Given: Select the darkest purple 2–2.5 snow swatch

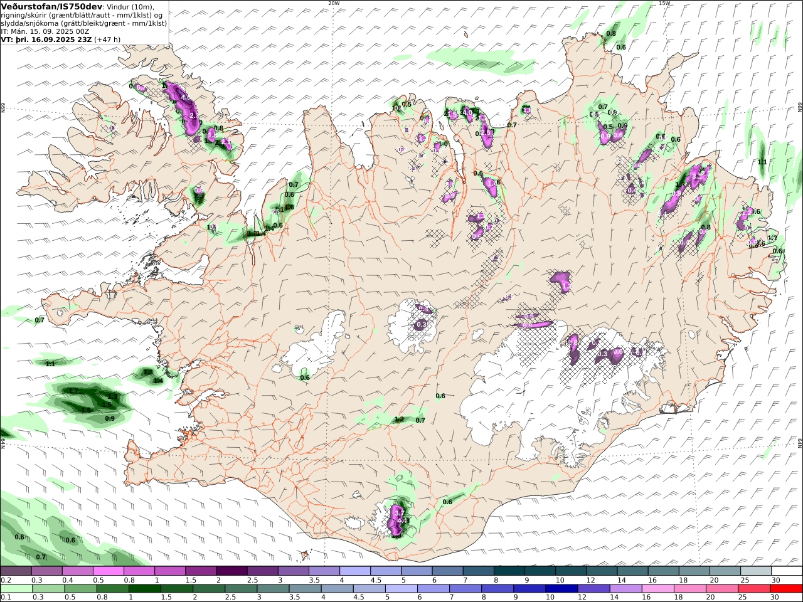Looking at the screenshot, I should (231, 571).
